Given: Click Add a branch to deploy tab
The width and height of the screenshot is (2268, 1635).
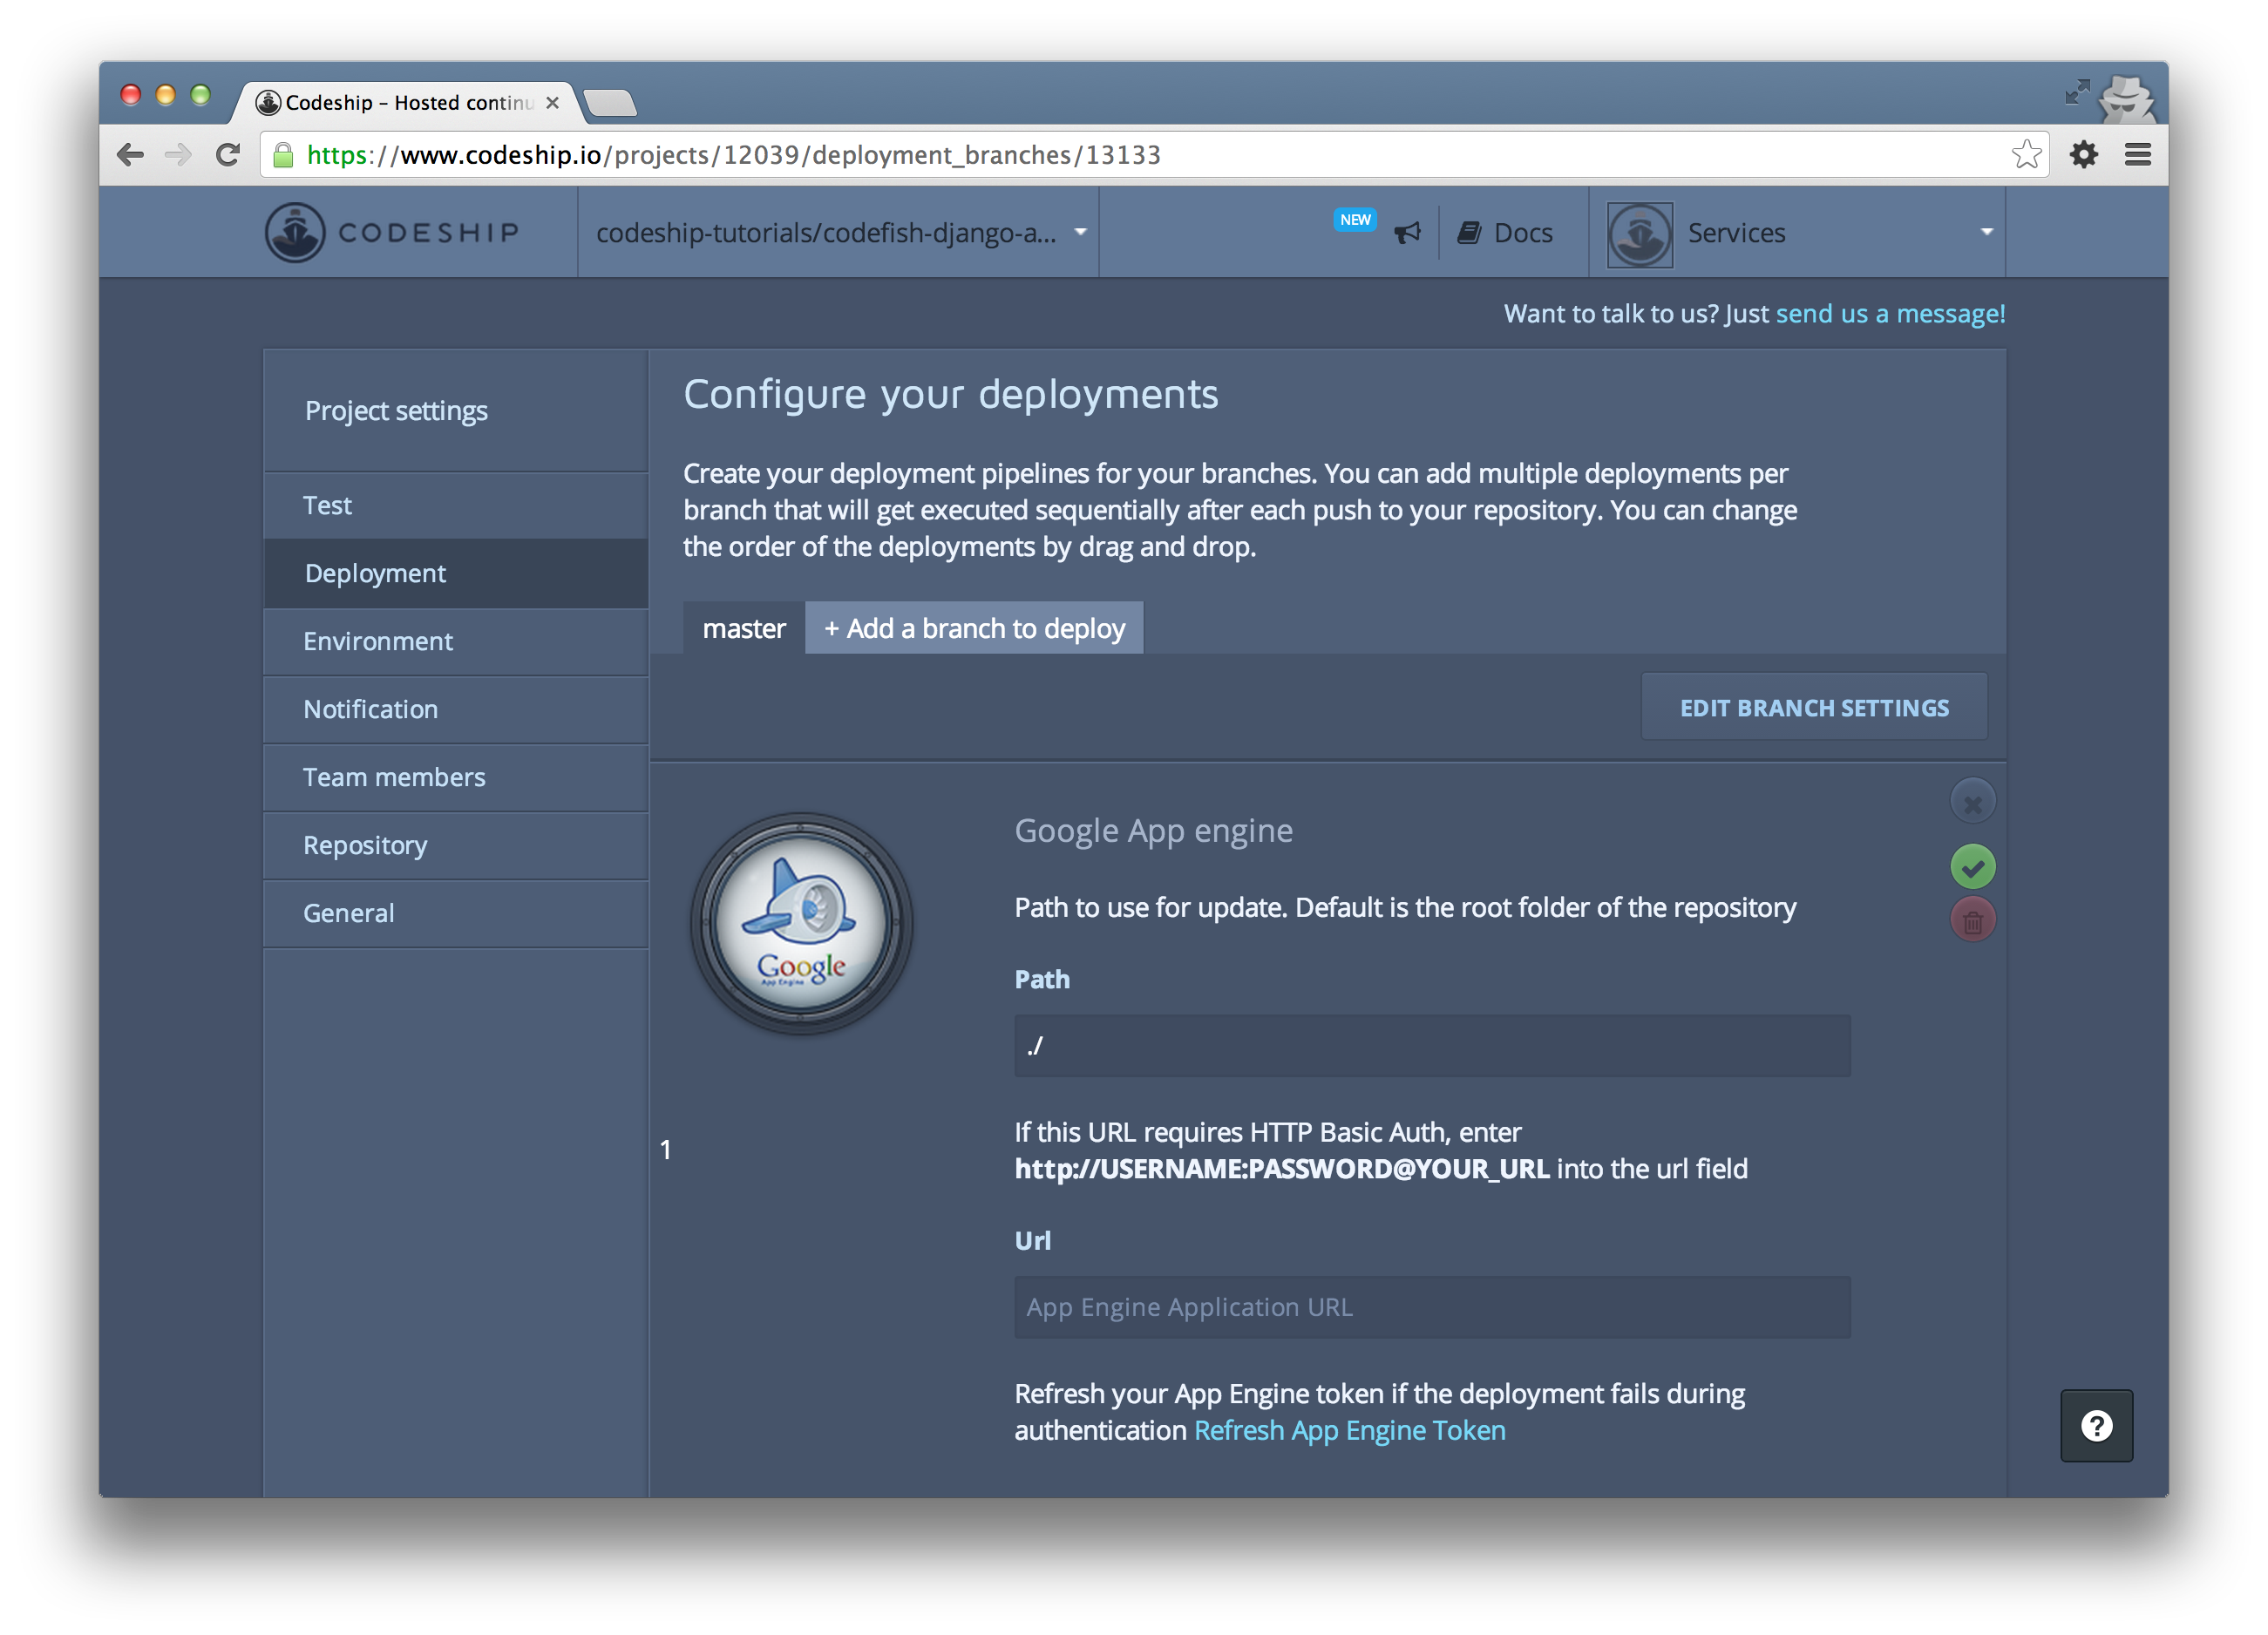Looking at the screenshot, I should 974,629.
